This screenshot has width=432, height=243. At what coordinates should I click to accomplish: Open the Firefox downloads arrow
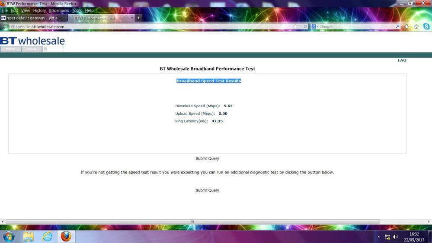click(x=406, y=26)
